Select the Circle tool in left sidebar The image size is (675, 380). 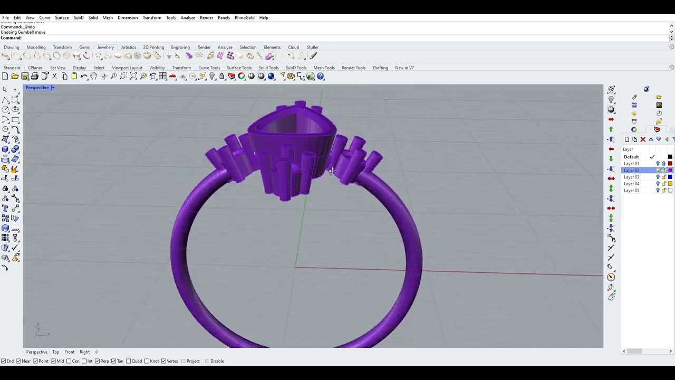tap(5, 110)
